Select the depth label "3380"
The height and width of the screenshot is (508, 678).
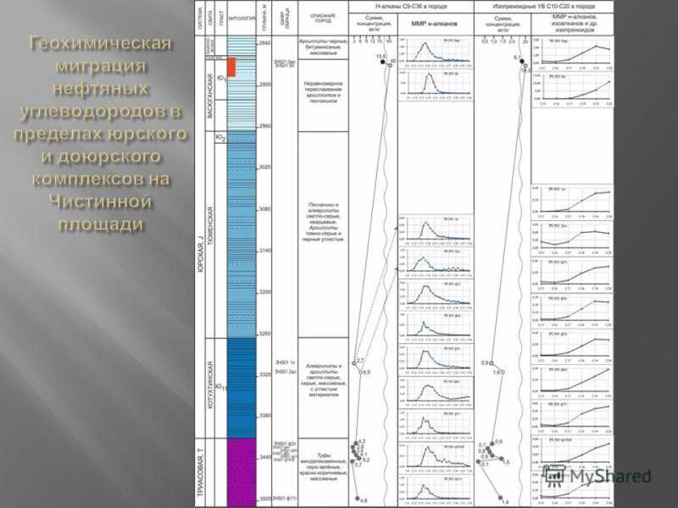[x=264, y=416]
